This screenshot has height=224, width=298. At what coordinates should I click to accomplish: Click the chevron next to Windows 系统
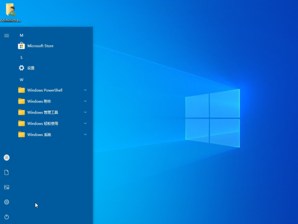(85, 134)
